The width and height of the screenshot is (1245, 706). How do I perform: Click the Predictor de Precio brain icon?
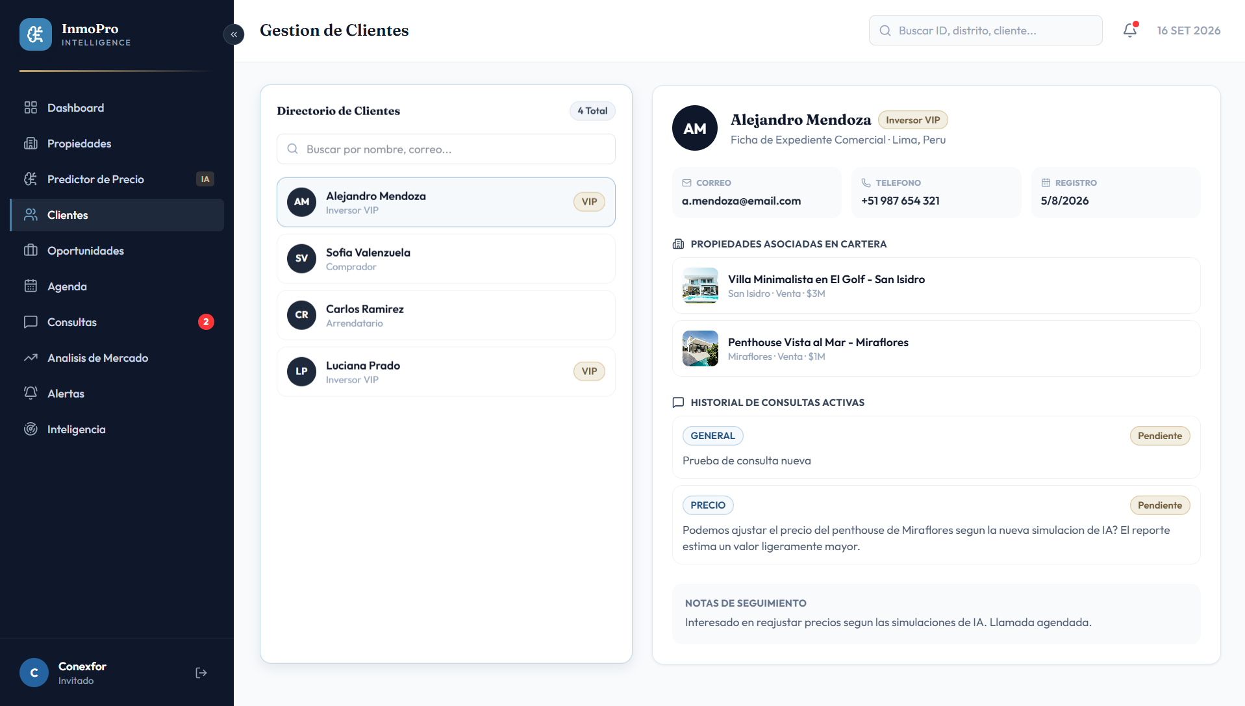coord(31,179)
